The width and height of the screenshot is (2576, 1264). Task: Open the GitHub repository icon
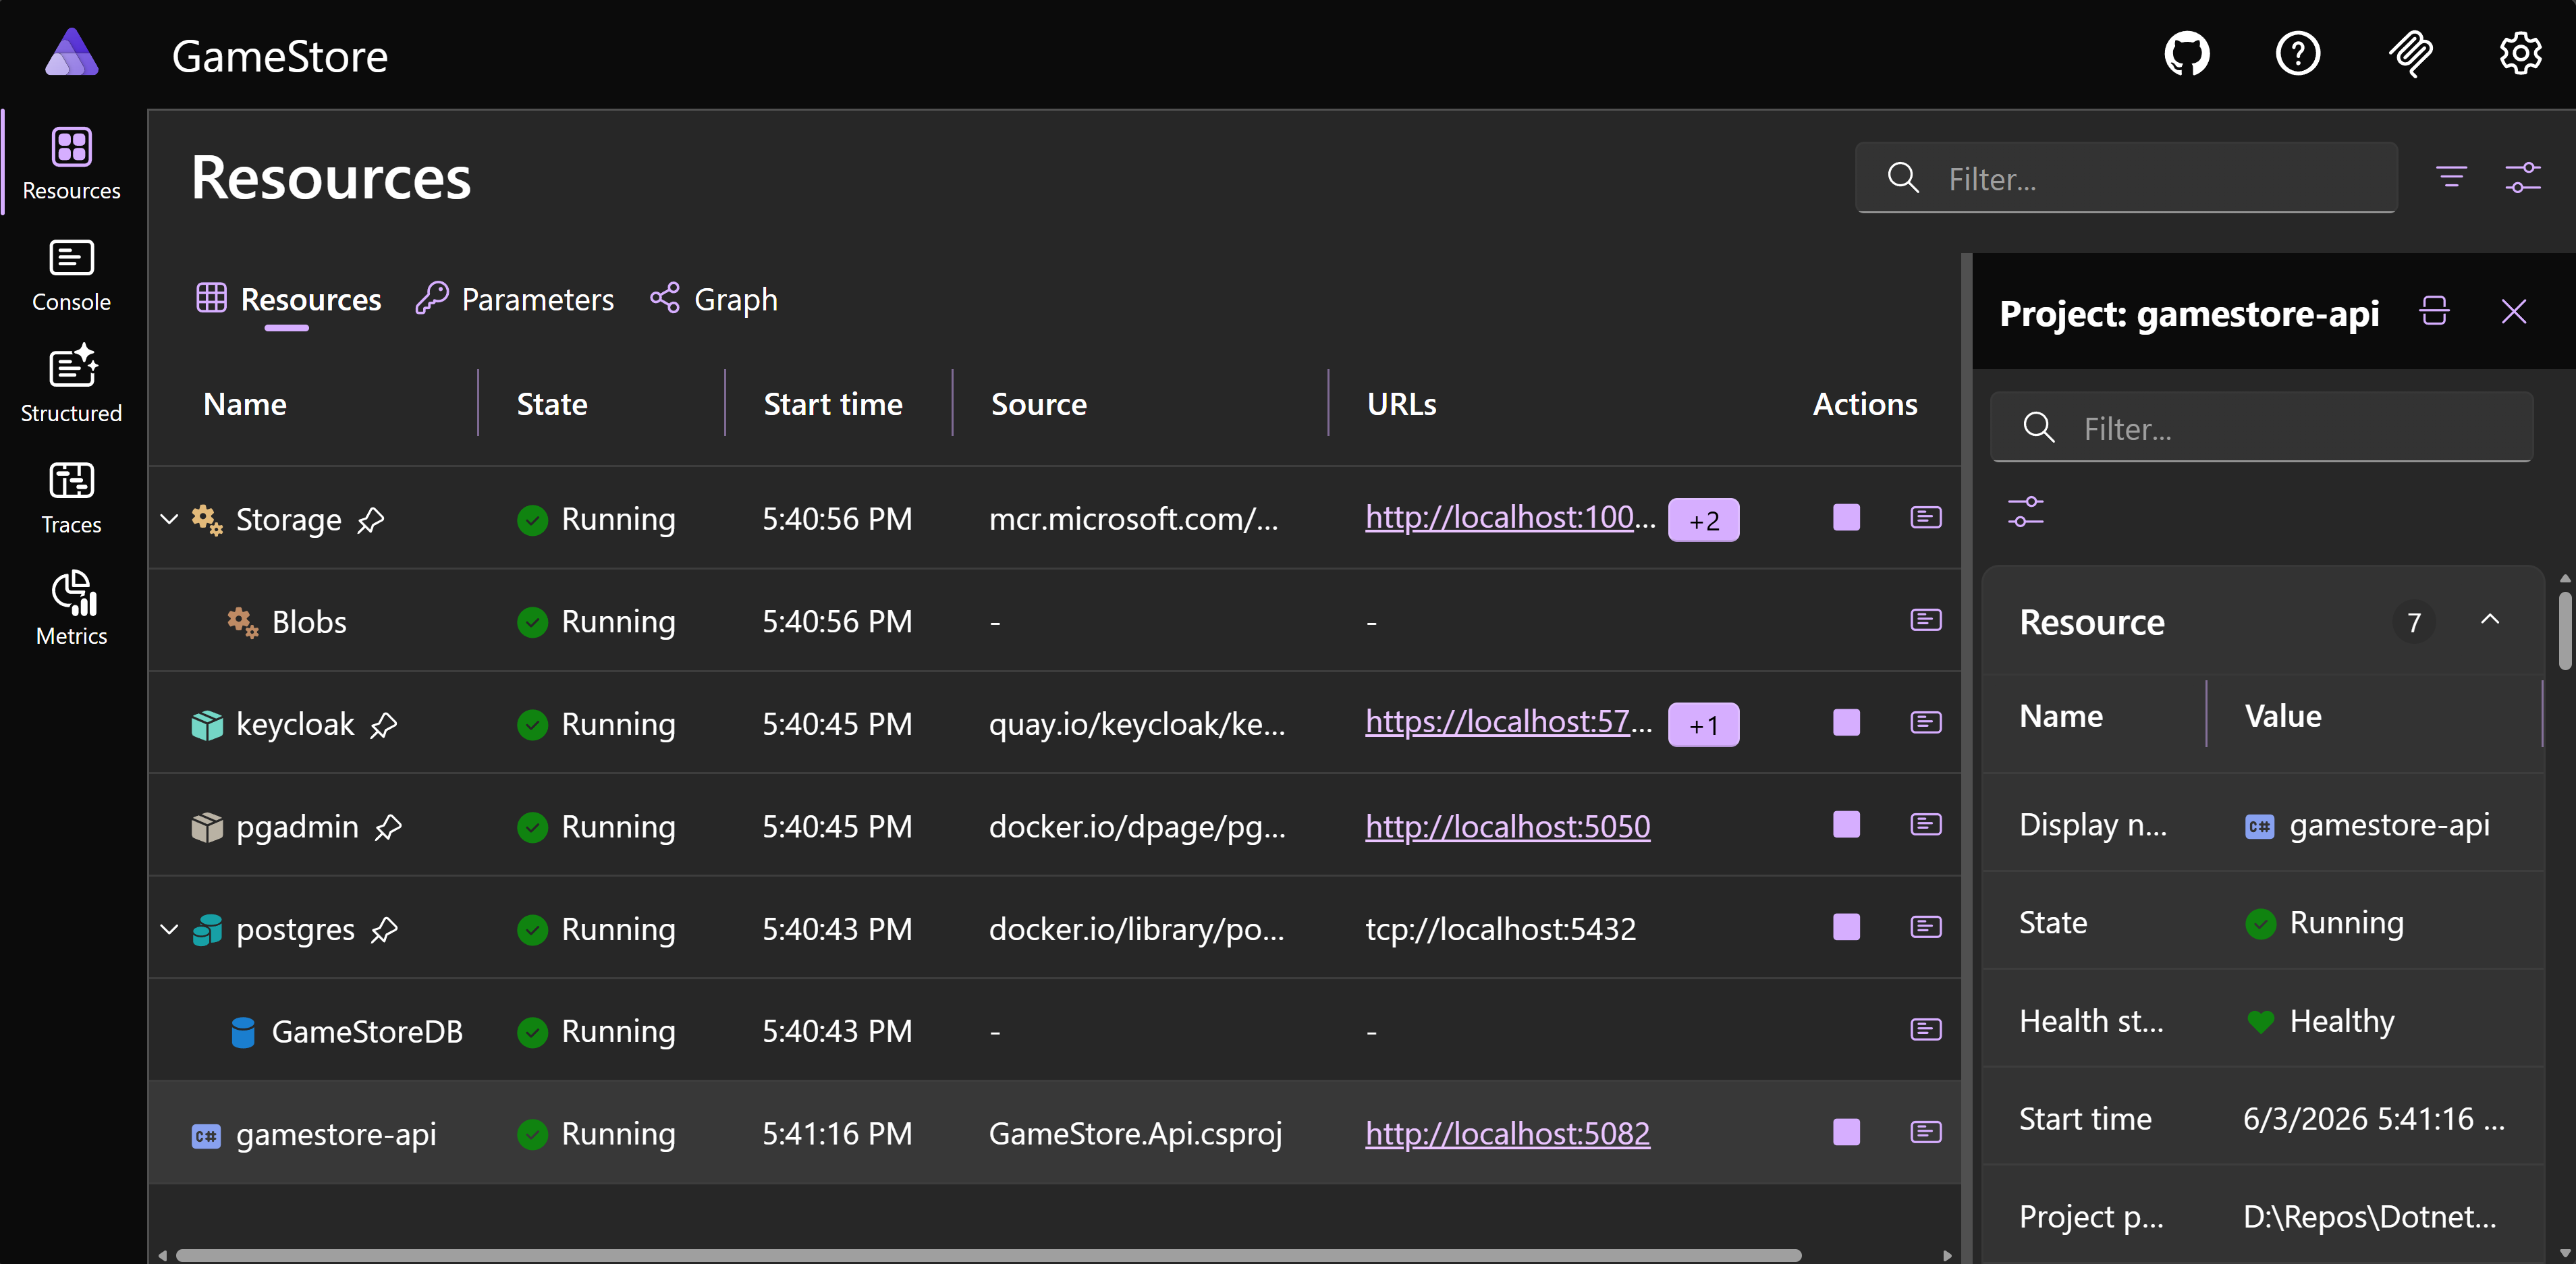click(2187, 54)
